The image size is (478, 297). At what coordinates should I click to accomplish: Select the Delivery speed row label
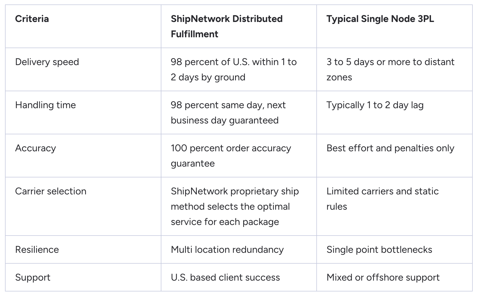pos(47,62)
